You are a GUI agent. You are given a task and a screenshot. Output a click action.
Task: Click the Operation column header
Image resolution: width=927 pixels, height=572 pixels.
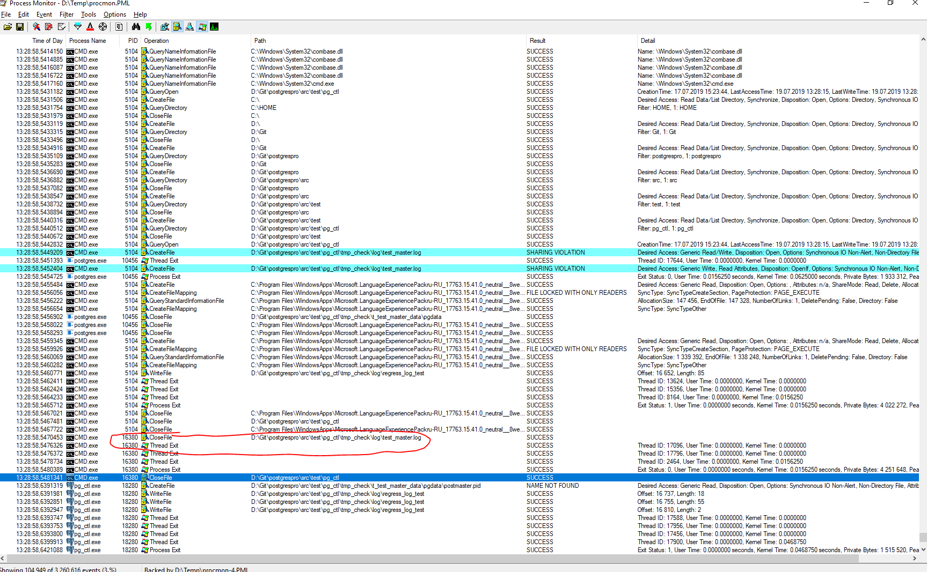[156, 41]
